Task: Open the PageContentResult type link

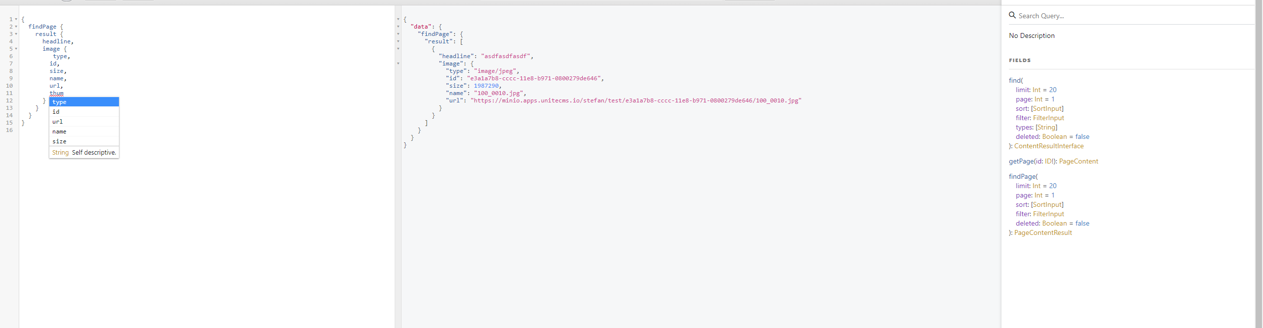Action: [1043, 232]
